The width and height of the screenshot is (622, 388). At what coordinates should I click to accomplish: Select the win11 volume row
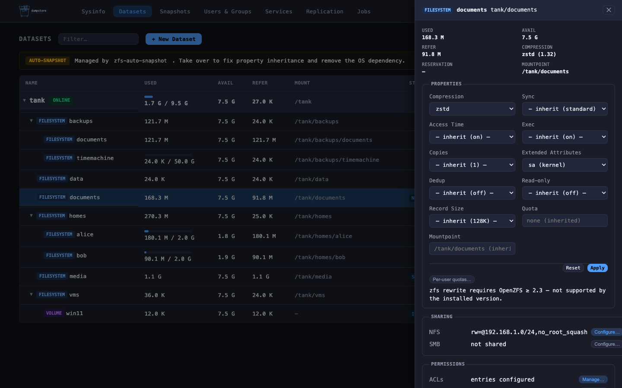(x=217, y=313)
